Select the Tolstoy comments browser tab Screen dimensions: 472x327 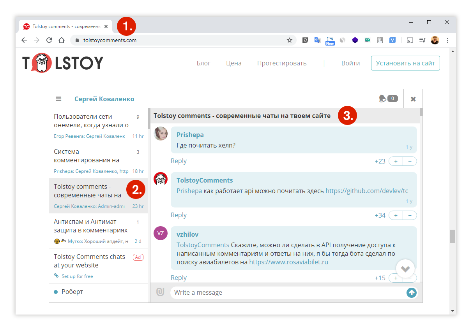click(66, 26)
